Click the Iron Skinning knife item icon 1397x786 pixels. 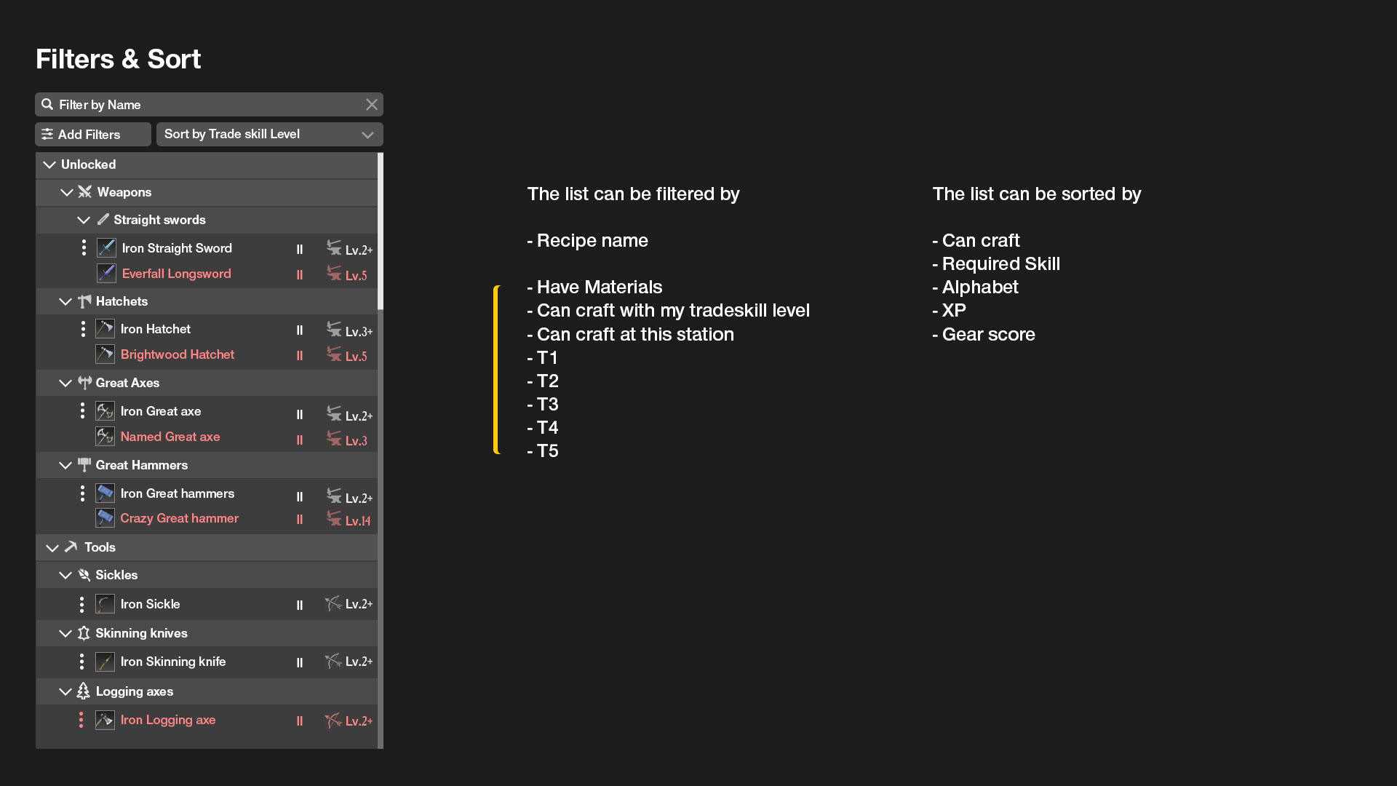(105, 662)
